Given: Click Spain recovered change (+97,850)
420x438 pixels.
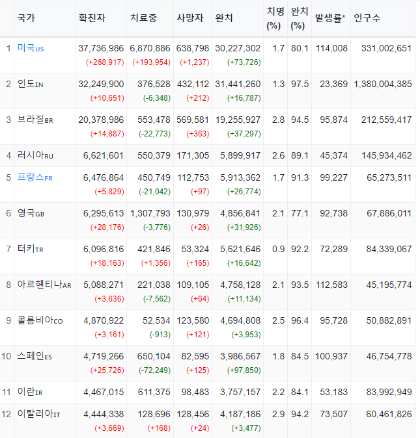Looking at the screenshot, I should point(244,370).
